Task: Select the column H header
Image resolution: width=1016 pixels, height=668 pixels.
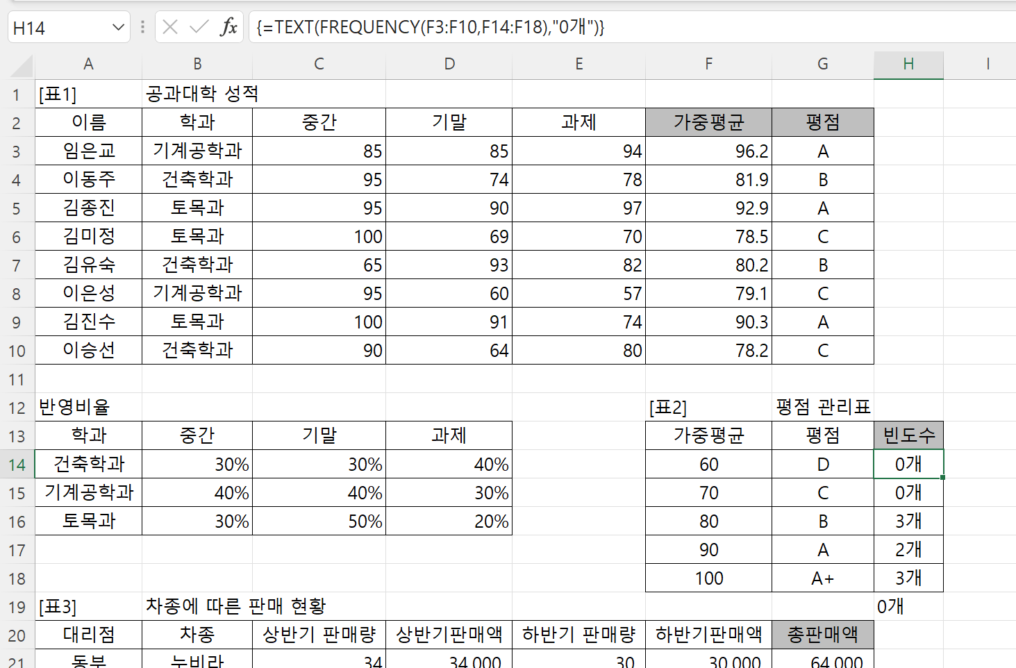Action: 908,65
